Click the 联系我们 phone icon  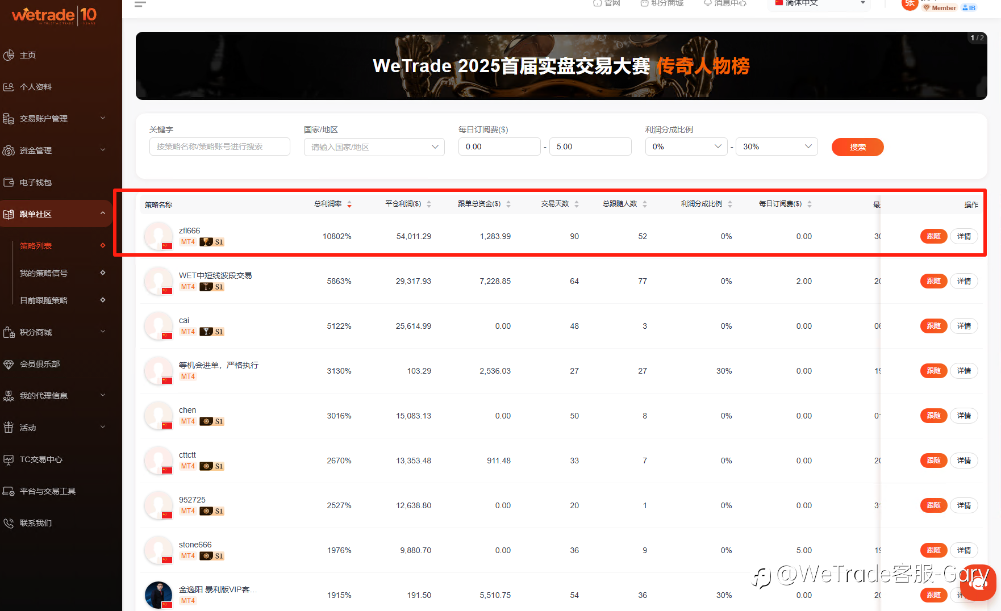(9, 523)
